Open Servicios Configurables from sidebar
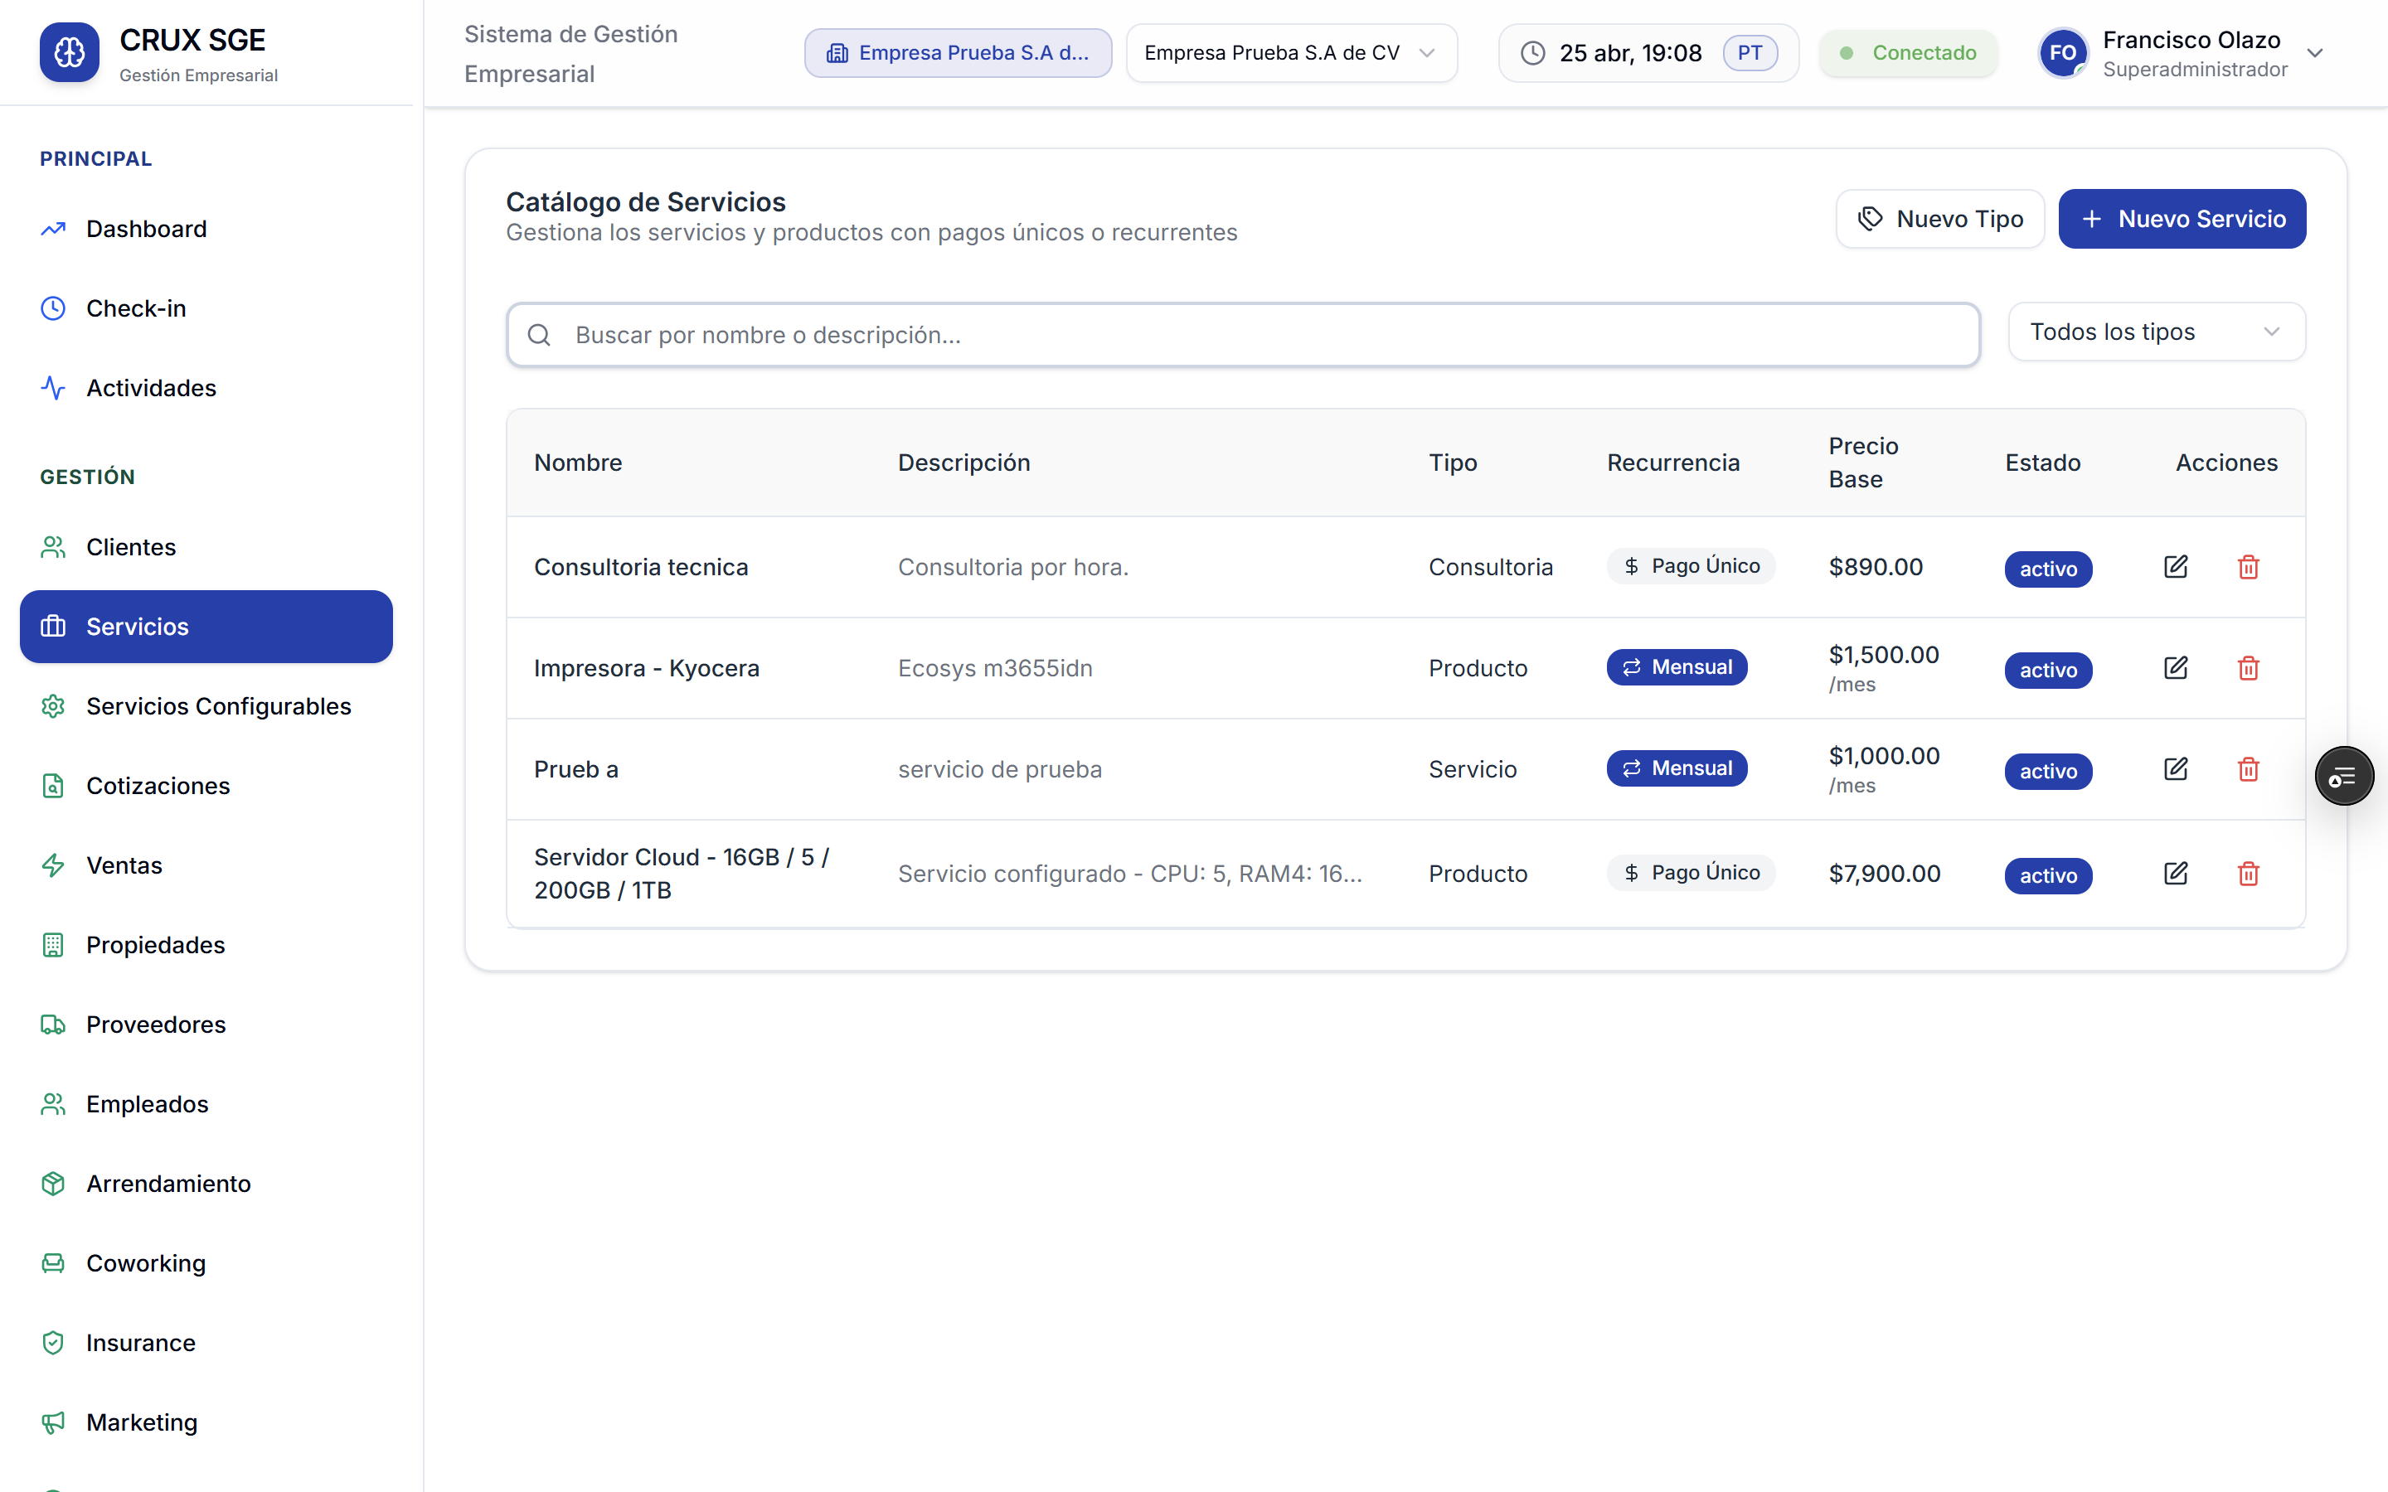The width and height of the screenshot is (2388, 1492). [218, 705]
